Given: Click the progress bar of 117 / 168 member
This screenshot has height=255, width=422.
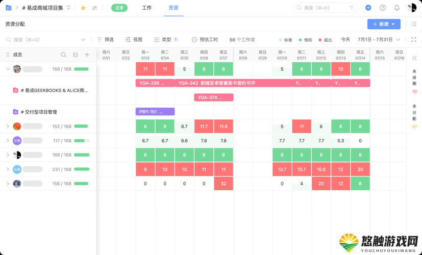Looking at the screenshot, I should (82, 141).
